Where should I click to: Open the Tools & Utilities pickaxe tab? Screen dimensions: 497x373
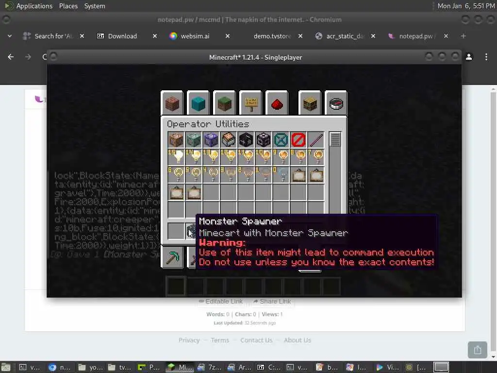172,257
